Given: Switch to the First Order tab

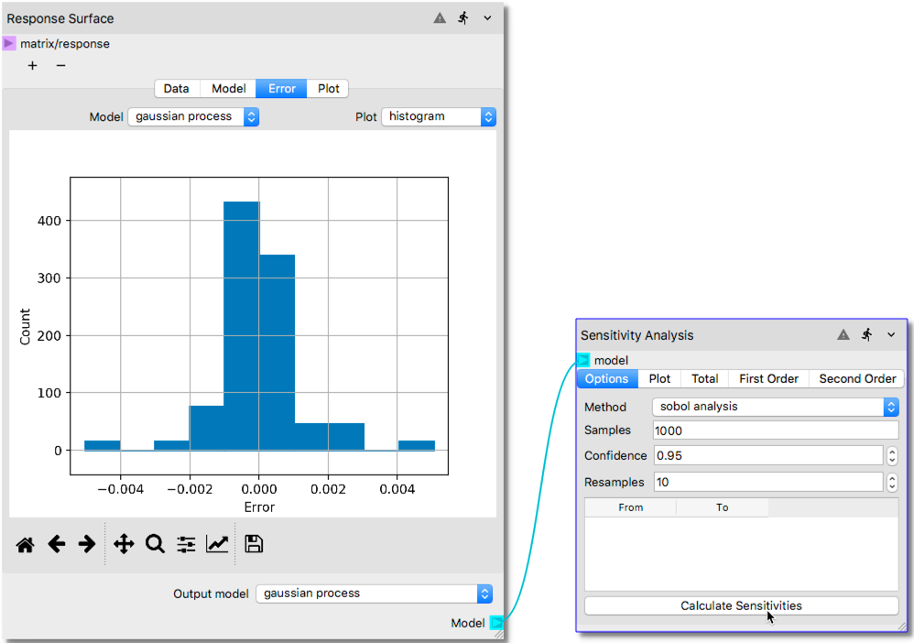Looking at the screenshot, I should [x=768, y=378].
